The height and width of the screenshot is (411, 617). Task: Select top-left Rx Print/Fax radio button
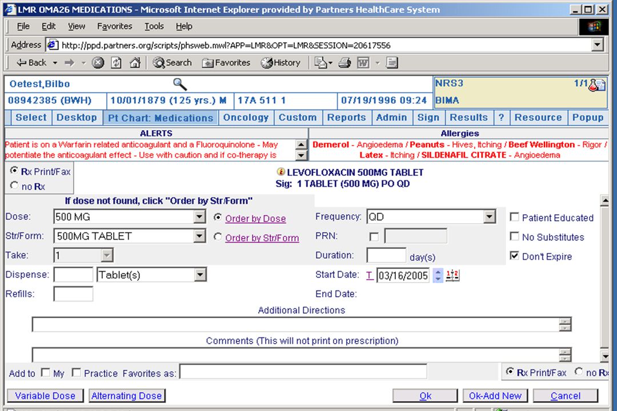14,171
